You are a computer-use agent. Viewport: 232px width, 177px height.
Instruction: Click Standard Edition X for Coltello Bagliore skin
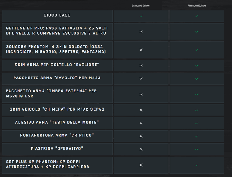pos(141,65)
